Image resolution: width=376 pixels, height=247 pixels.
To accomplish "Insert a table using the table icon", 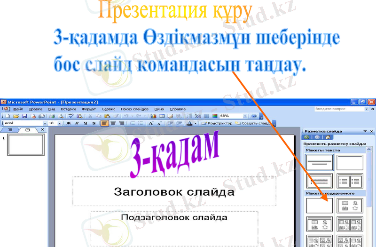I will tap(162, 116).
